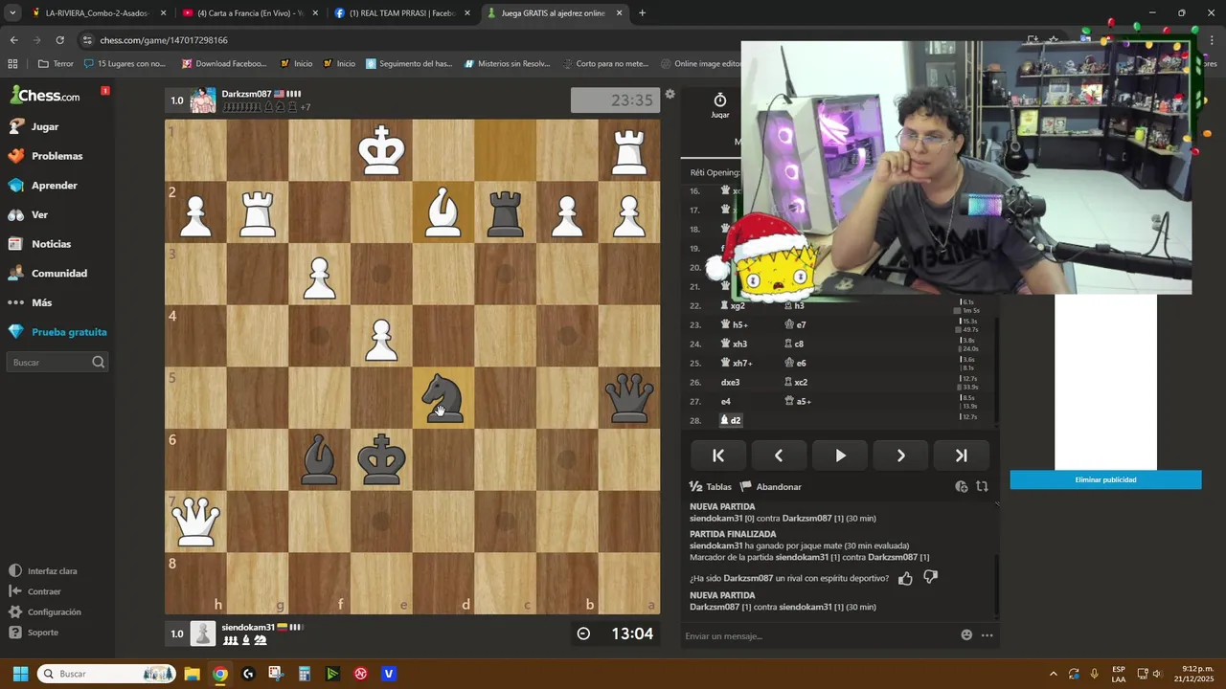Open Windows Start menu
1226x689 pixels.
tap(20, 674)
